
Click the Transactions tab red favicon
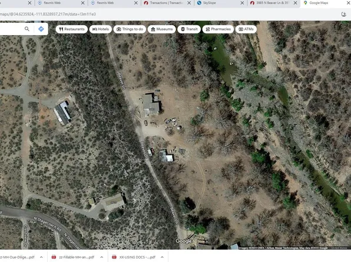(146, 3)
